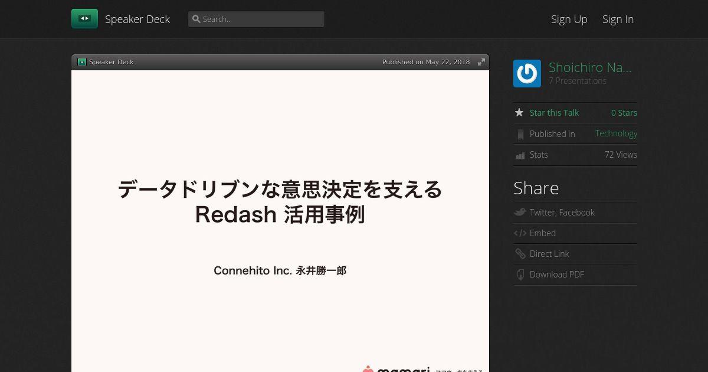Open the Sign In page
The image size is (708, 372).
(x=618, y=19)
